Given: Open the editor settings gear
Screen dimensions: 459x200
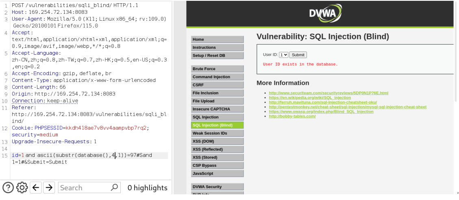Looking at the screenshot, I should tap(22, 187).
